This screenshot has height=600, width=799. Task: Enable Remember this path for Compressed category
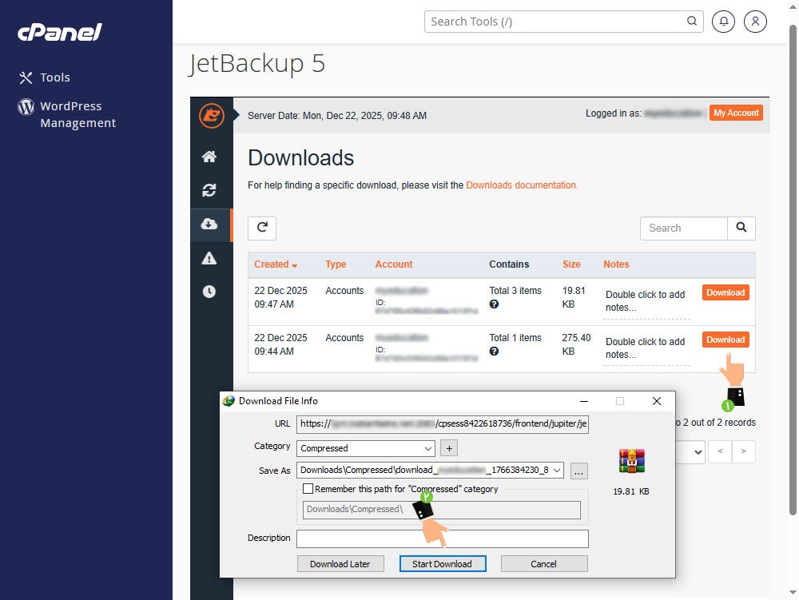pyautogui.click(x=308, y=489)
